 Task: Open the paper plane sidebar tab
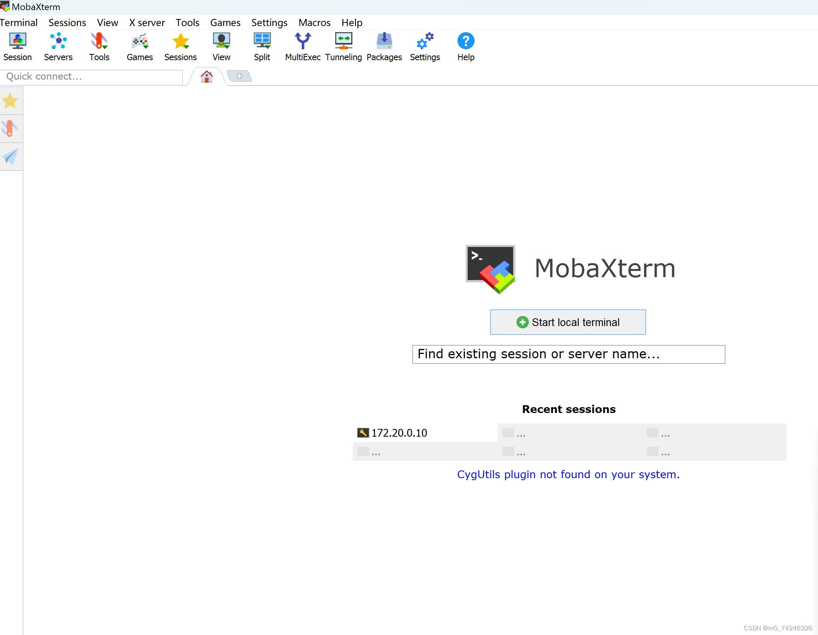pyautogui.click(x=10, y=157)
